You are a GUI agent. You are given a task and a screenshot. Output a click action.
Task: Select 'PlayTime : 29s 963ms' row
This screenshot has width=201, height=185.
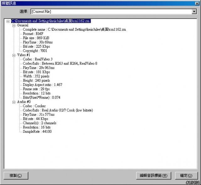[x=39, y=68]
